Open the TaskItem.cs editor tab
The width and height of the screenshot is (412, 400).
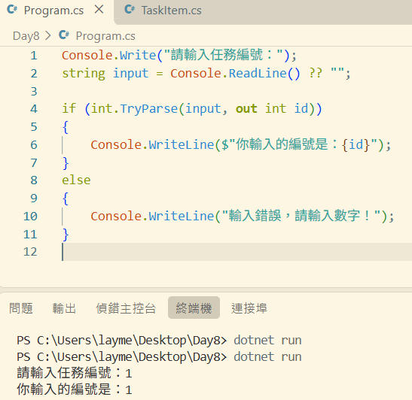[171, 11]
